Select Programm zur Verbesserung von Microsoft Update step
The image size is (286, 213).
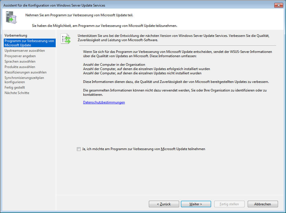29,43
